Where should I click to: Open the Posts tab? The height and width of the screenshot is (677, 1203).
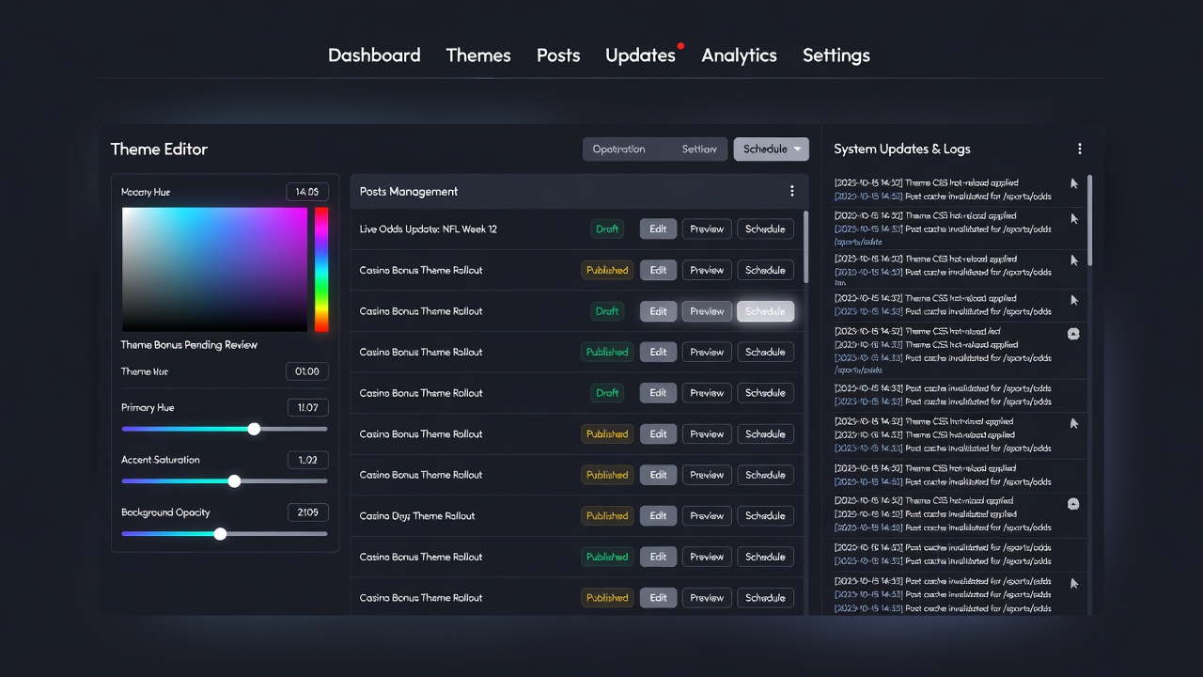click(x=558, y=55)
